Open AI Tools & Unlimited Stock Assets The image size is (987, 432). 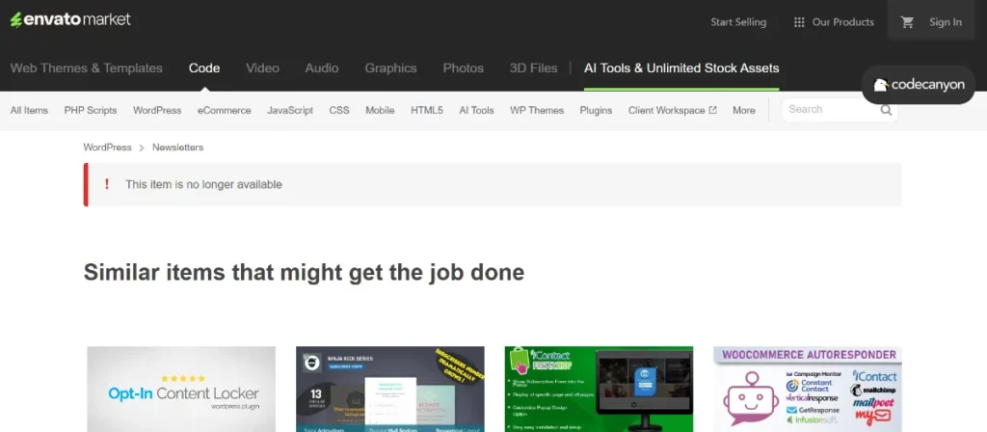coord(681,68)
